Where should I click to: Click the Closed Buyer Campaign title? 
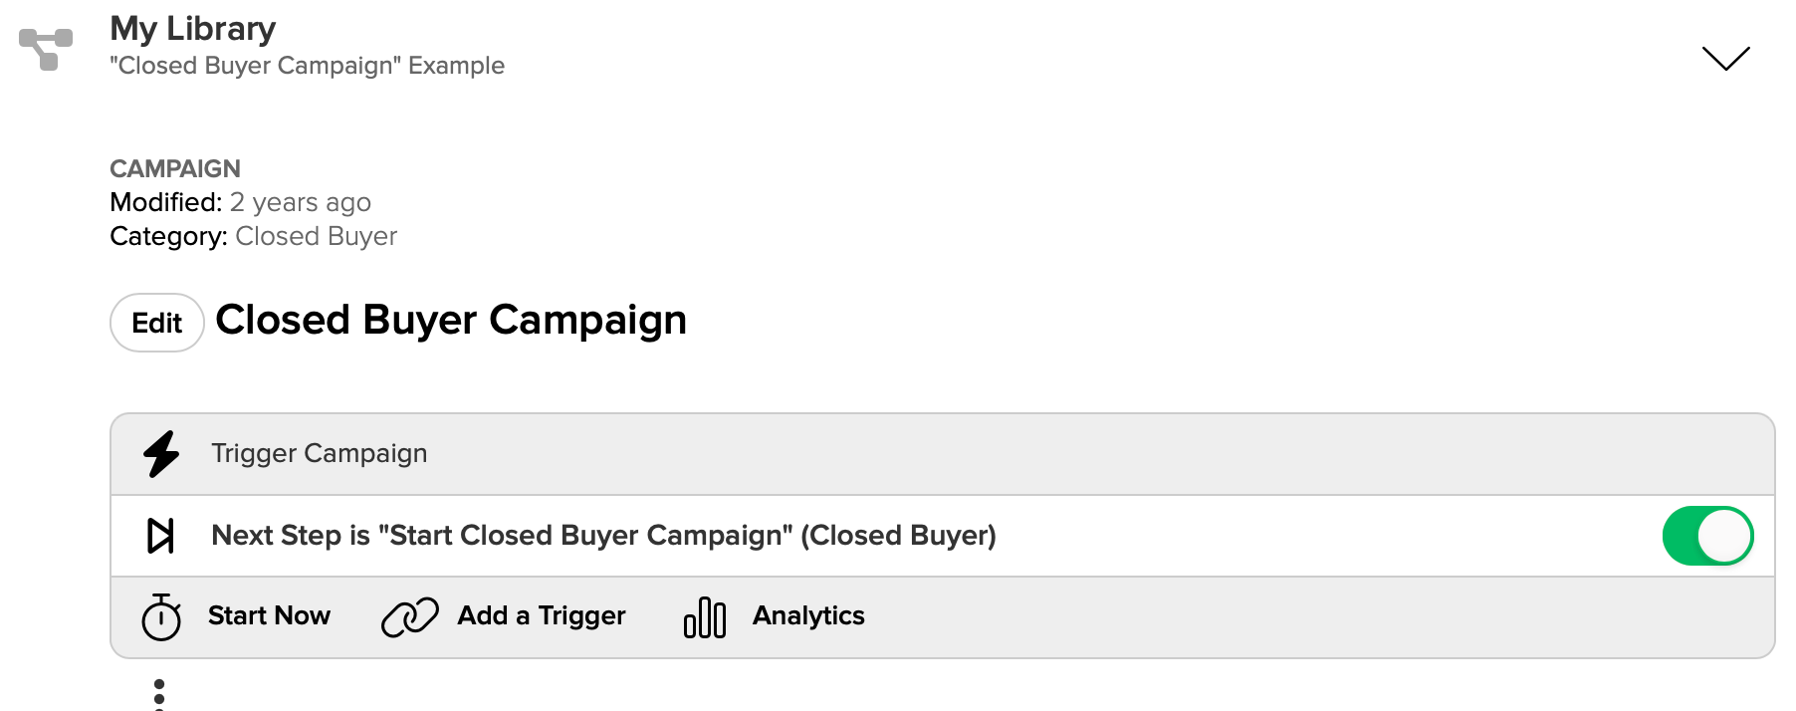[451, 321]
